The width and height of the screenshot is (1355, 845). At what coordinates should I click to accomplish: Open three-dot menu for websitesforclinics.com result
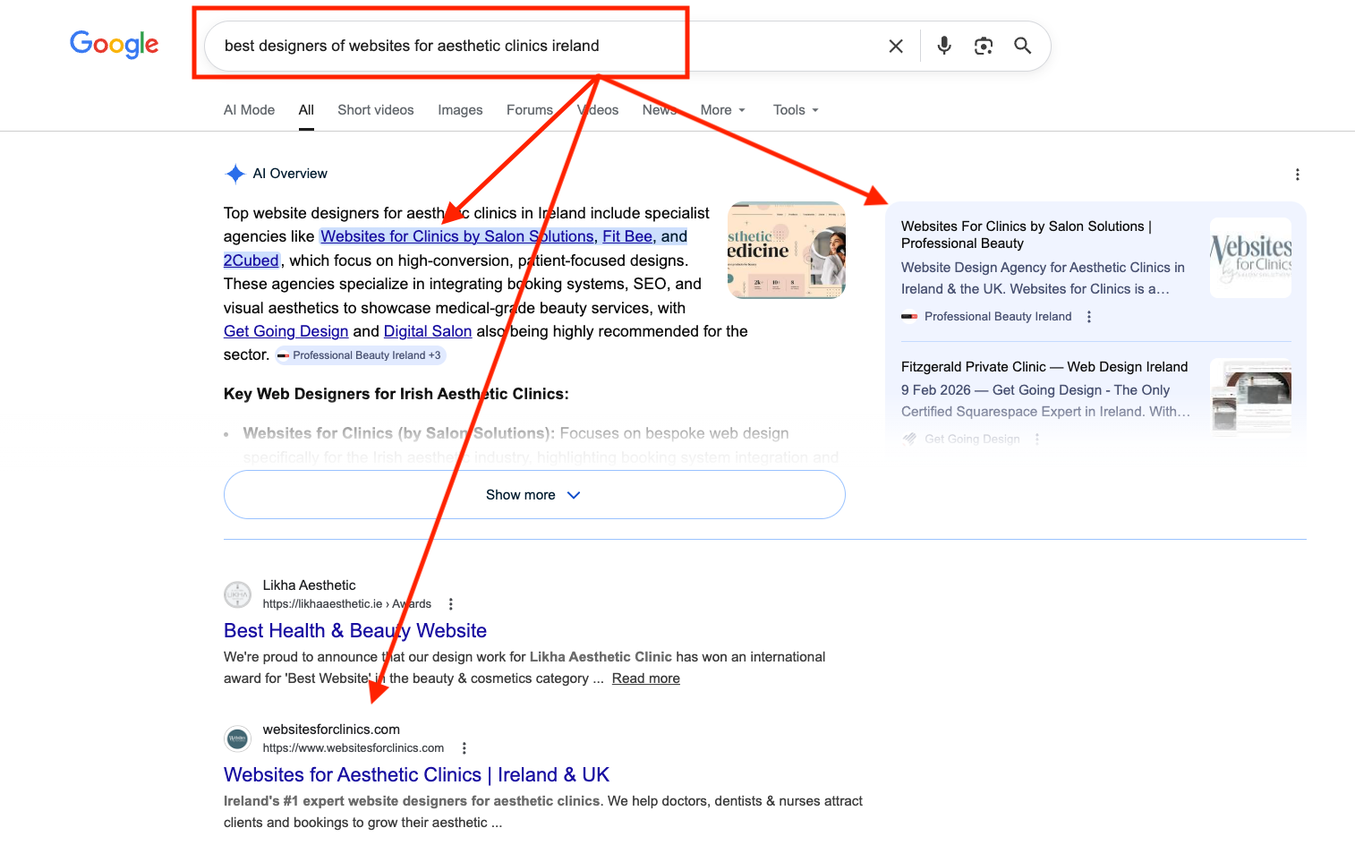click(x=464, y=748)
